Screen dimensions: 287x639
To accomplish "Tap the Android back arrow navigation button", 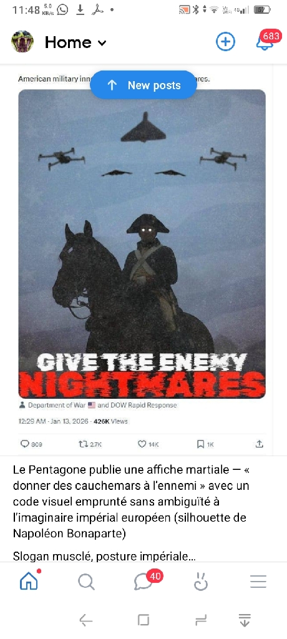I will click(85, 620).
